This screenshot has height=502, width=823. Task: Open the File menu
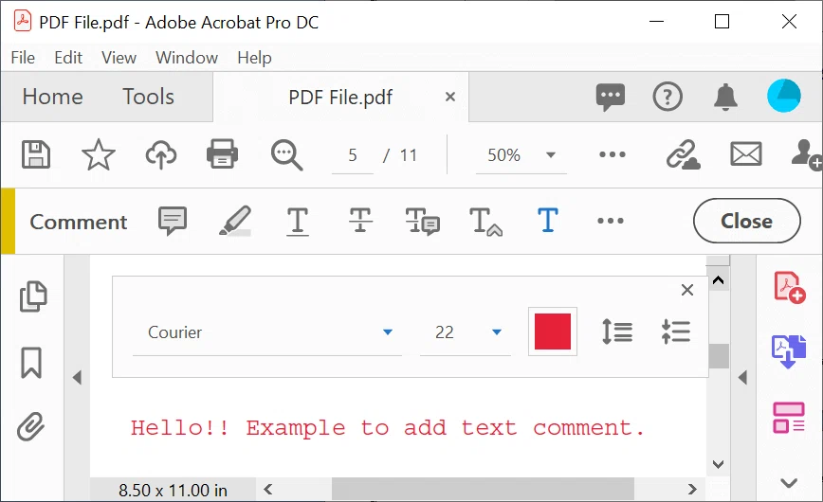point(23,57)
